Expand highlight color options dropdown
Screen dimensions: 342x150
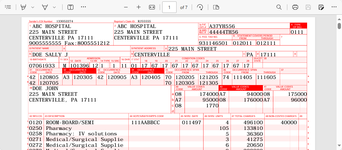(x=33, y=7)
